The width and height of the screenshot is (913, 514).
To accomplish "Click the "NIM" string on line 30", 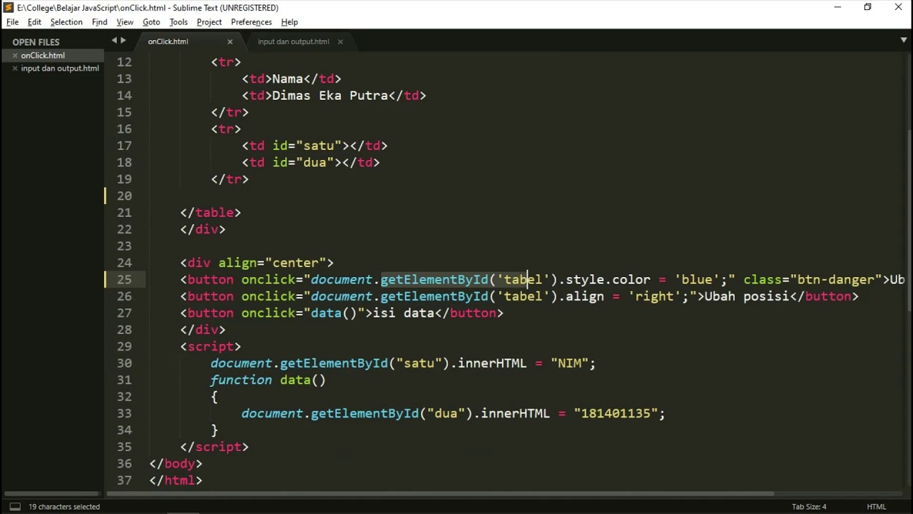I will pyautogui.click(x=569, y=363).
